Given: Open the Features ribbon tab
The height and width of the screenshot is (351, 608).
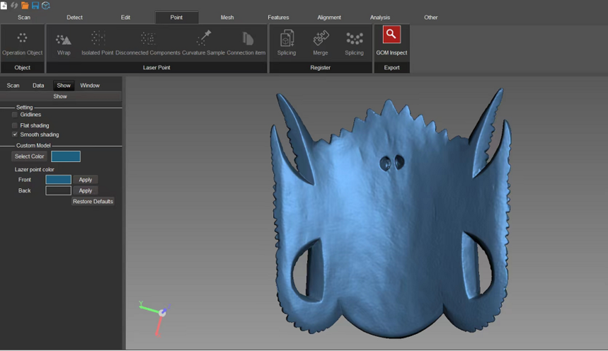Looking at the screenshot, I should [x=278, y=18].
